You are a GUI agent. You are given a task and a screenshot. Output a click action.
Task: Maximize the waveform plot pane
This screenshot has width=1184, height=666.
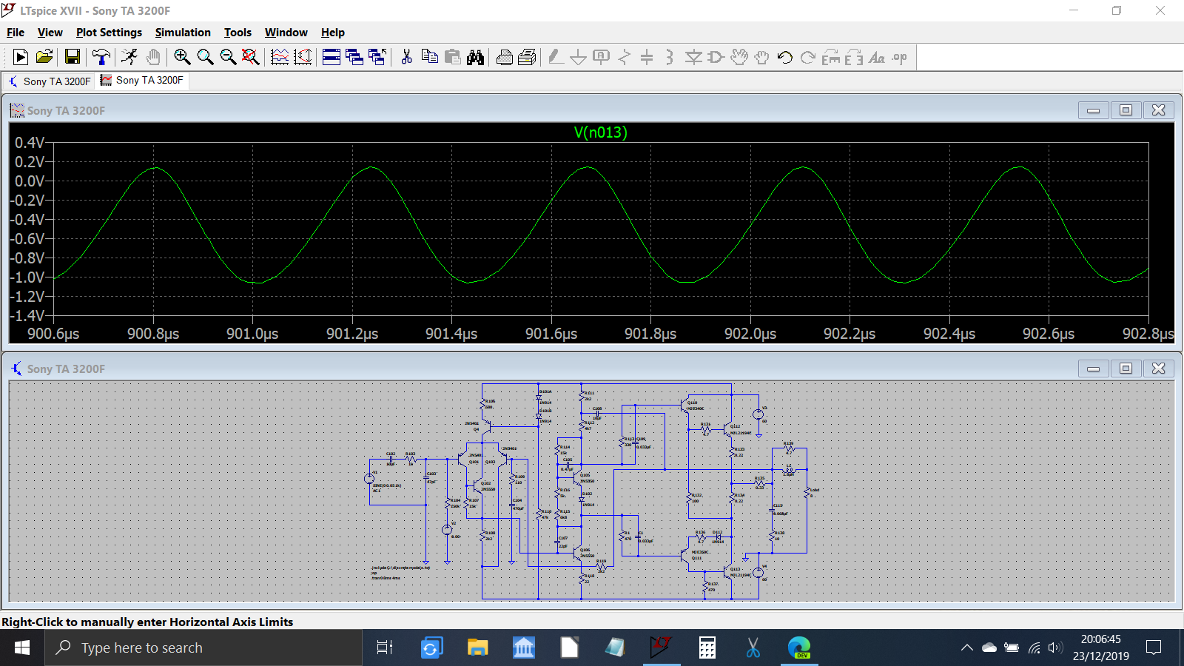1126,110
